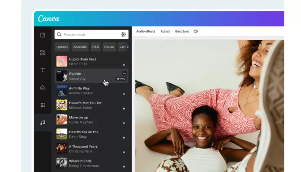Viewport: 301px width, 172px height.
Task: Click the Haven't Met You Yet title
Action: (85, 103)
